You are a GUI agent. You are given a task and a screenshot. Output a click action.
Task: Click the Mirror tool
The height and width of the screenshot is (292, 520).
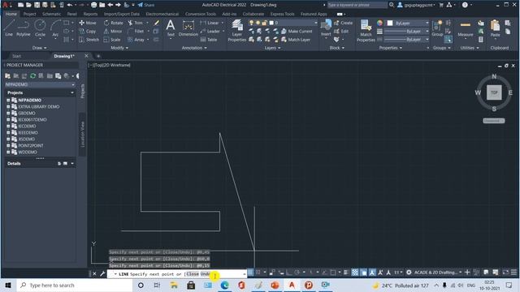click(x=113, y=31)
